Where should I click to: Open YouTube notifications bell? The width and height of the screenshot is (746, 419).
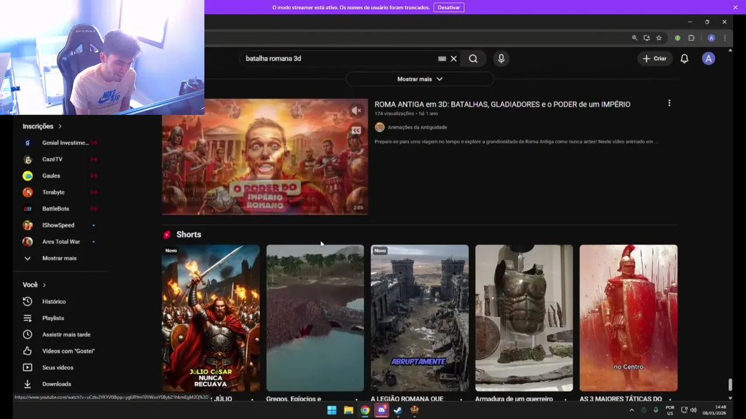point(684,58)
